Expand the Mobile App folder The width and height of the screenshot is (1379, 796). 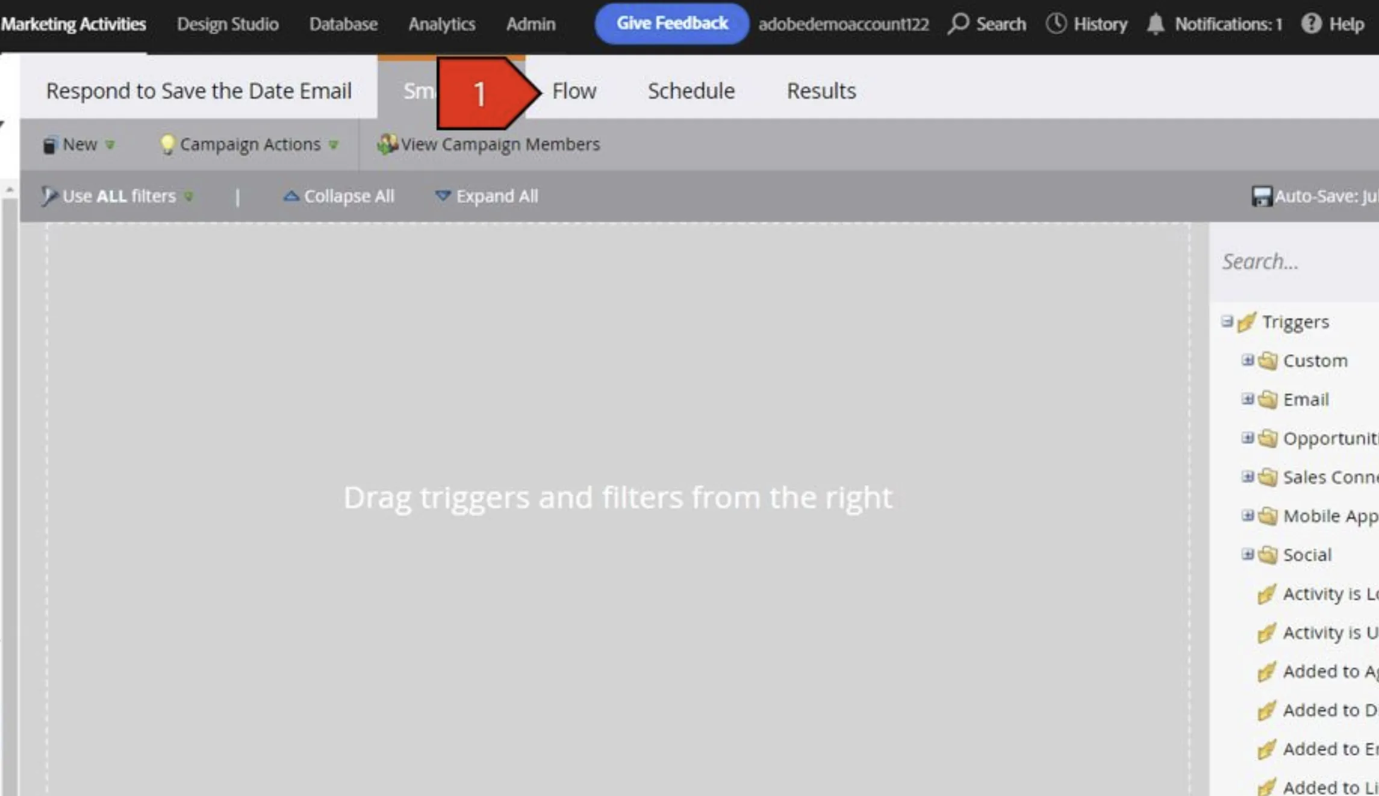tap(1248, 515)
